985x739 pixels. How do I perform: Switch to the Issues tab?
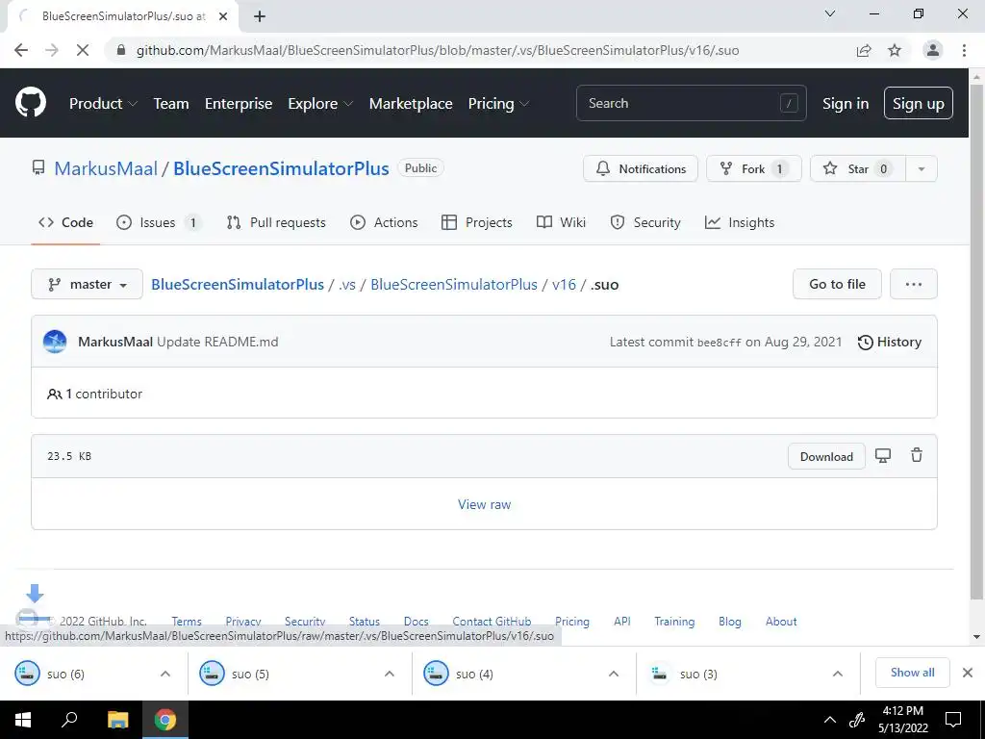point(159,222)
